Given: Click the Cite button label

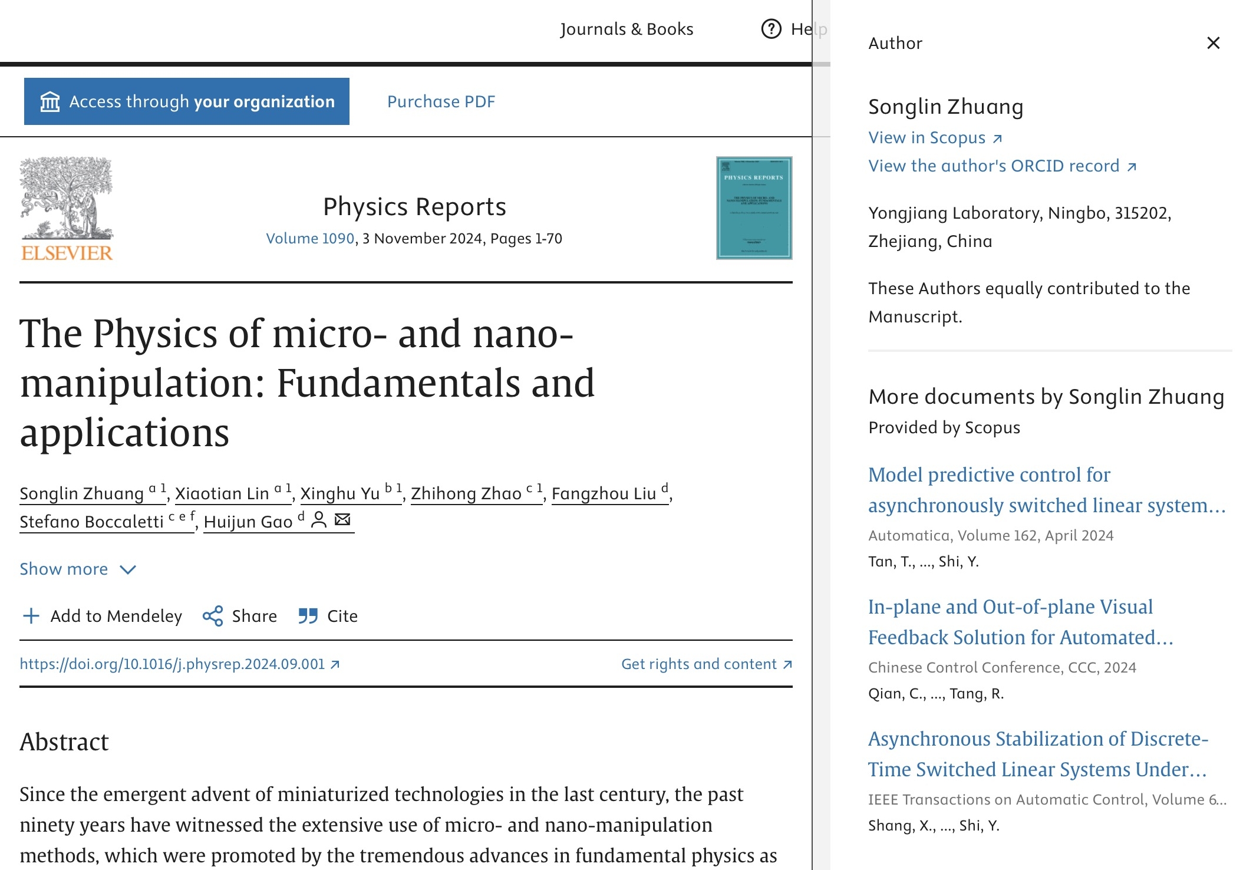Looking at the screenshot, I should pos(342,616).
